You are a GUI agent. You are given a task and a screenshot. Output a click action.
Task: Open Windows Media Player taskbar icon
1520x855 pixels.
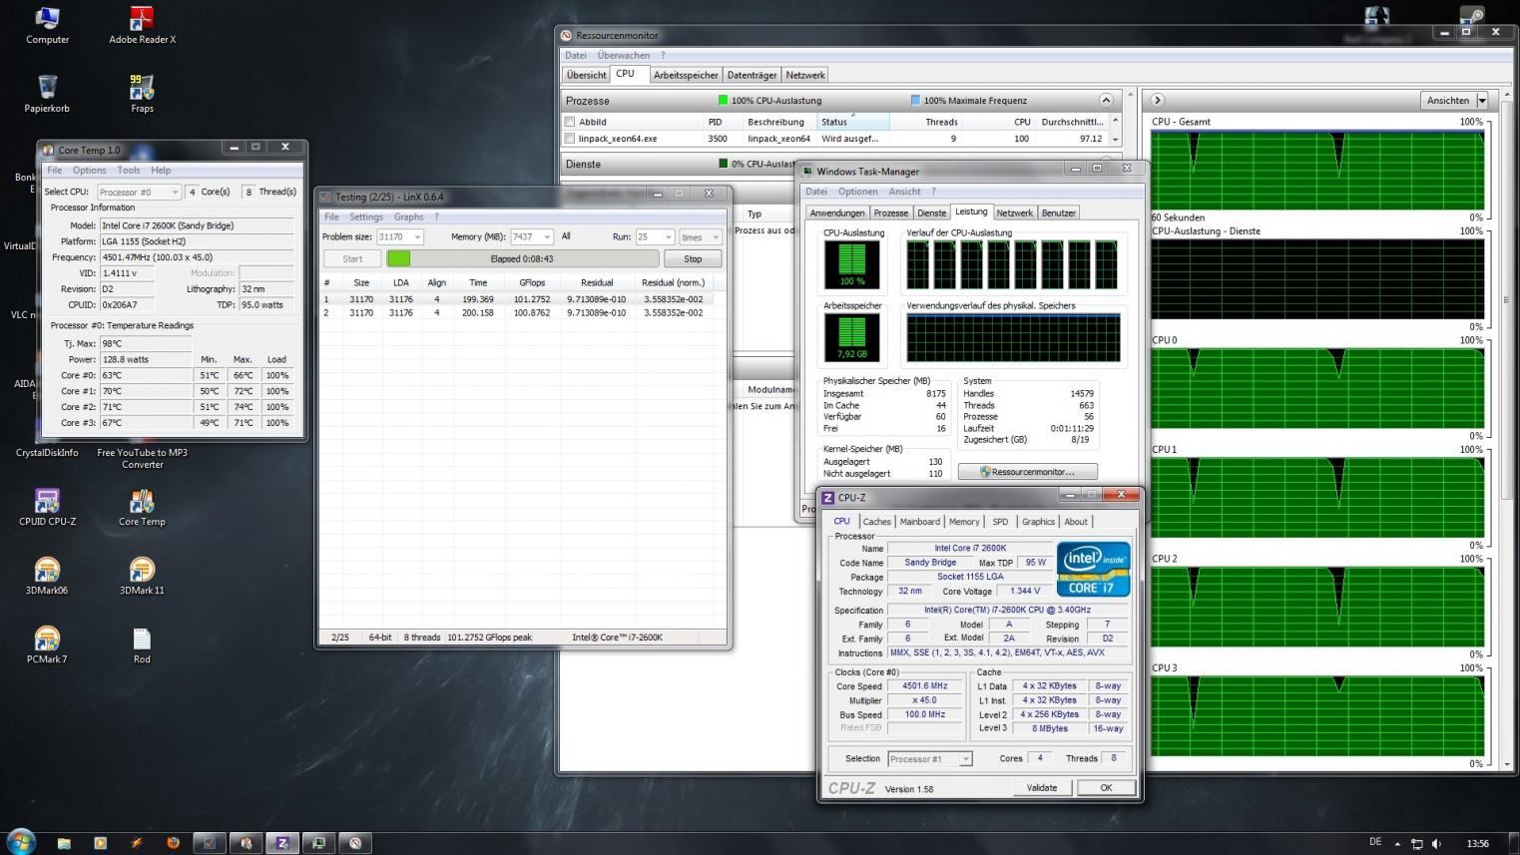(x=100, y=843)
